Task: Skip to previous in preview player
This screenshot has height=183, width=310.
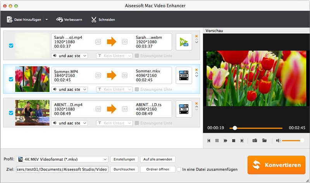Action: click(x=209, y=140)
